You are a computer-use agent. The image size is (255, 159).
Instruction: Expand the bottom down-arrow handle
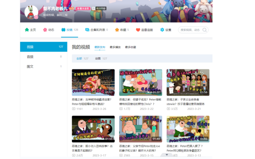coord(167,155)
